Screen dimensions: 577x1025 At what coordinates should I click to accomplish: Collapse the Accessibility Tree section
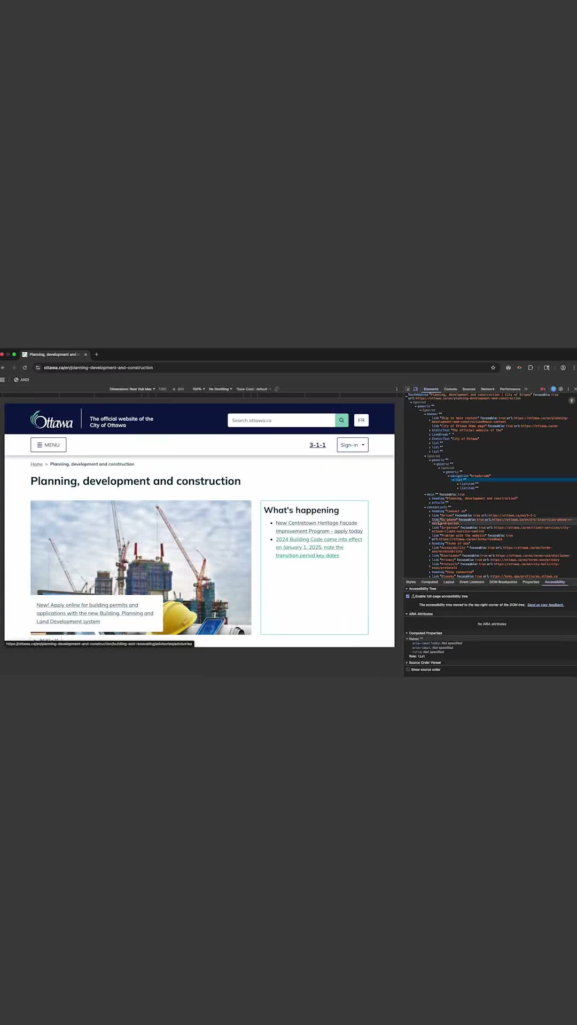407,589
